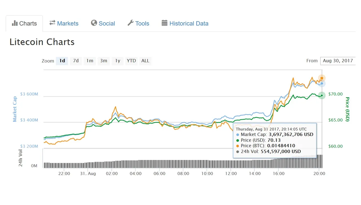Click the 02:00 time axis label
The height and width of the screenshot is (205, 361).
[112, 173]
